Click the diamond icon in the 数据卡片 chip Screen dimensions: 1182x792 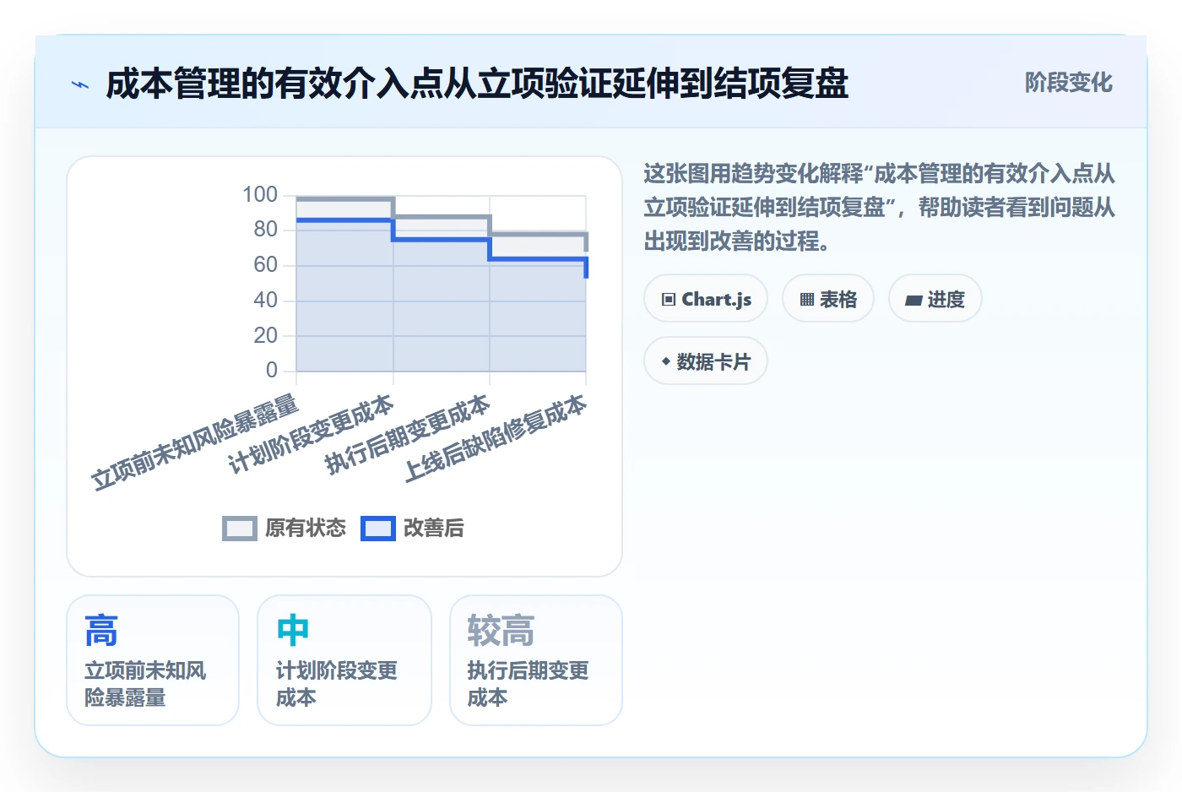666,361
